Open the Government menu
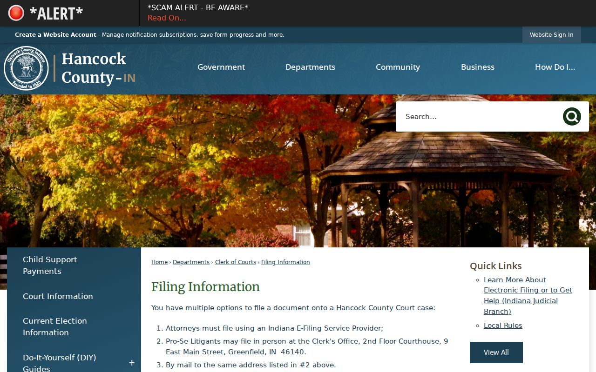 221,67
